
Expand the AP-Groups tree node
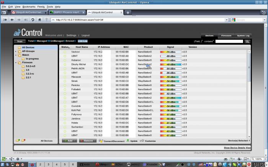[x=16, y=51]
